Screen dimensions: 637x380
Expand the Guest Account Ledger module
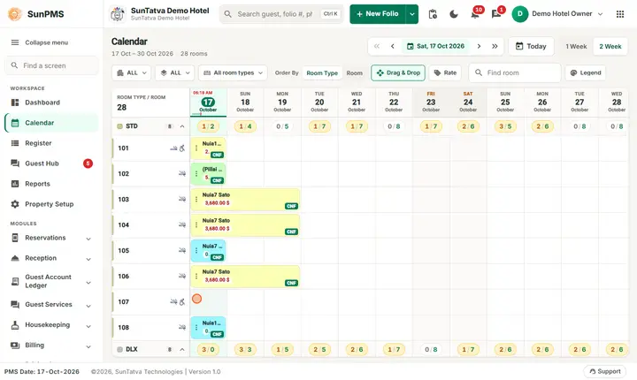(51, 281)
